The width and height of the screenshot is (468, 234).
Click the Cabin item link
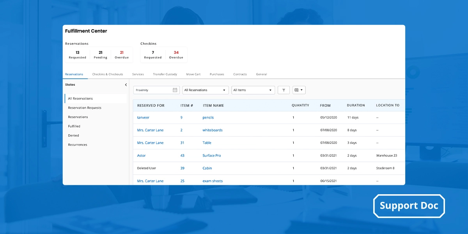[207, 168]
